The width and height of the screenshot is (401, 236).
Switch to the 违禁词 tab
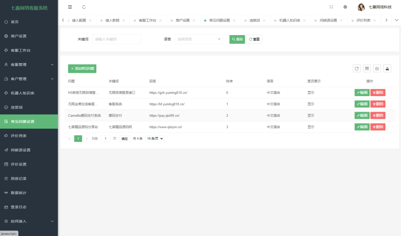point(255,20)
